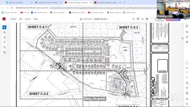This screenshot has height=107, width=190.
Task: Expand the file name dropdown arrow
Action: tap(110, 19)
